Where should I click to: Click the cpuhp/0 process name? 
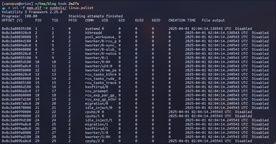tap(92, 112)
